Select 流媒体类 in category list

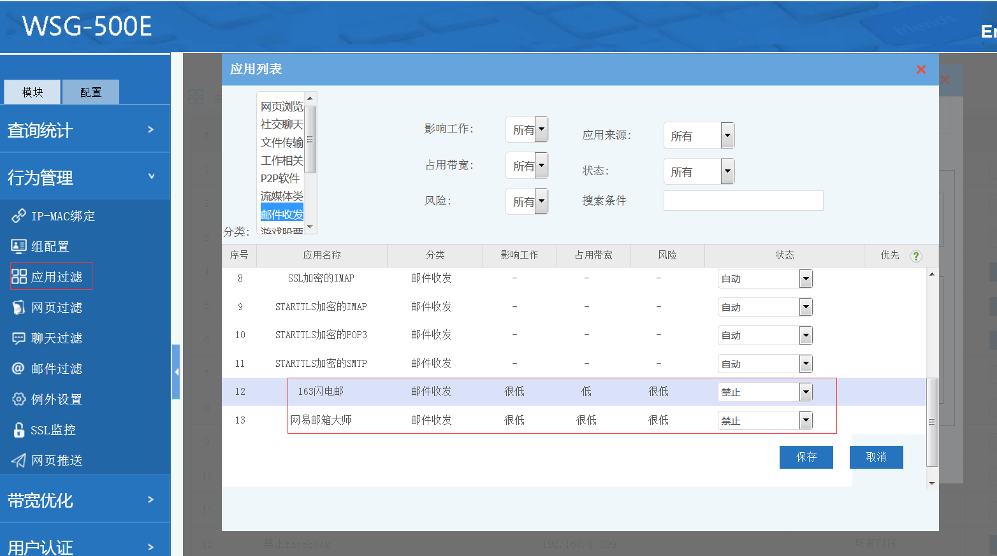pos(282,196)
